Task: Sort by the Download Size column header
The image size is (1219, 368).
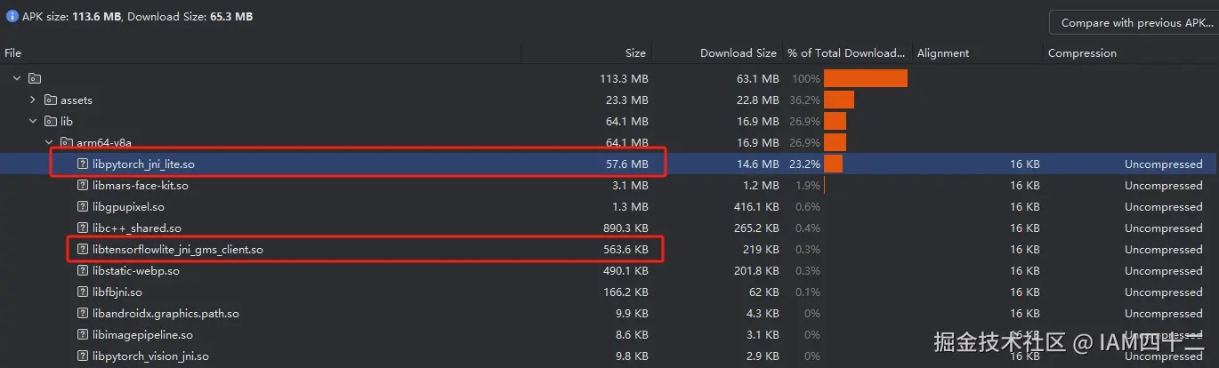Action: [738, 53]
